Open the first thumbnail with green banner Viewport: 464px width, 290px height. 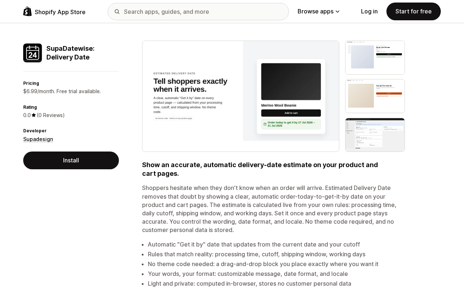point(375,58)
